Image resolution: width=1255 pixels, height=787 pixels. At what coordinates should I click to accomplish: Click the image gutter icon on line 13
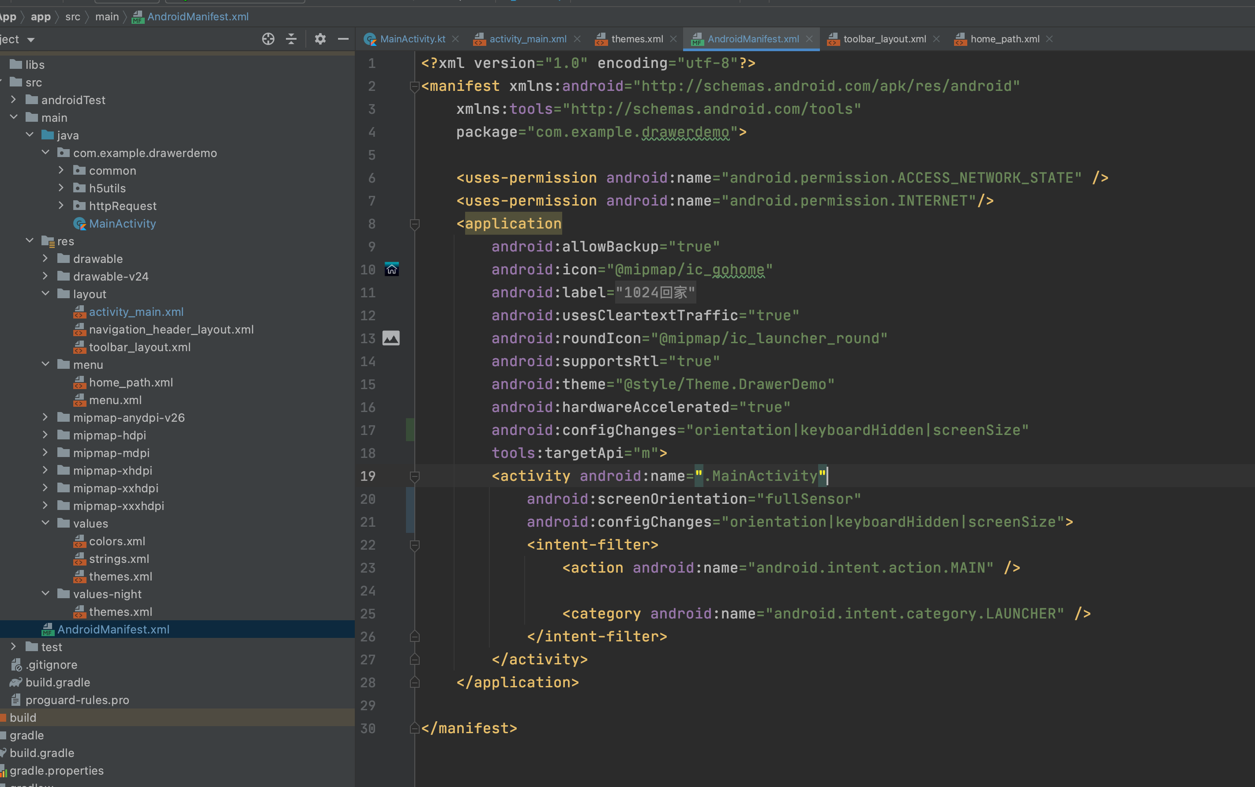[x=391, y=338]
